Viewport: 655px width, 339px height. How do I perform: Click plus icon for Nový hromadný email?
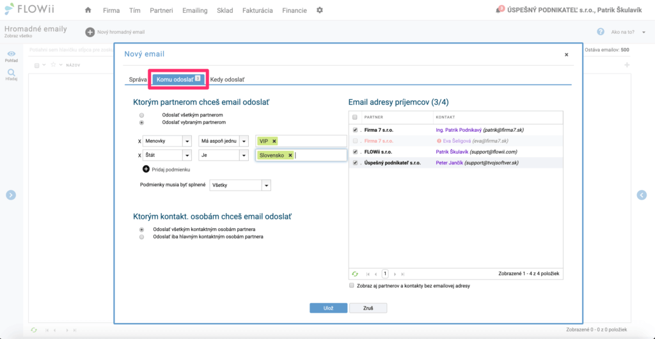click(90, 32)
